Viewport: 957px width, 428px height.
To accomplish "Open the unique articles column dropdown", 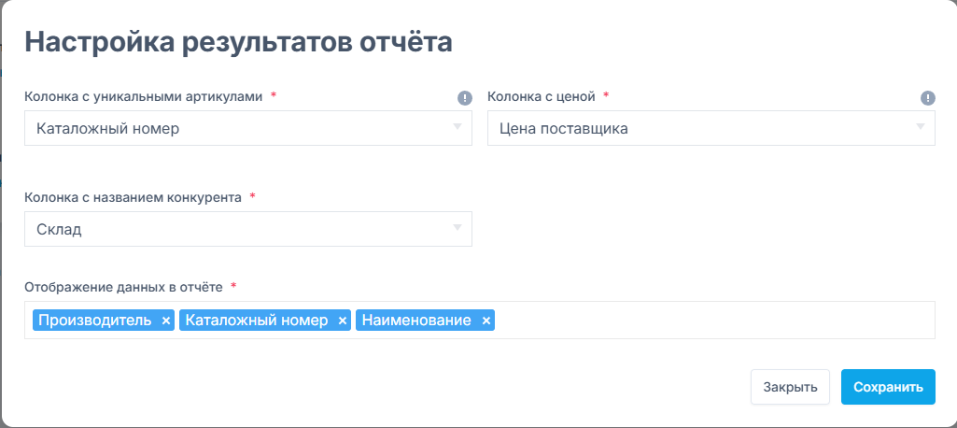I will [247, 128].
